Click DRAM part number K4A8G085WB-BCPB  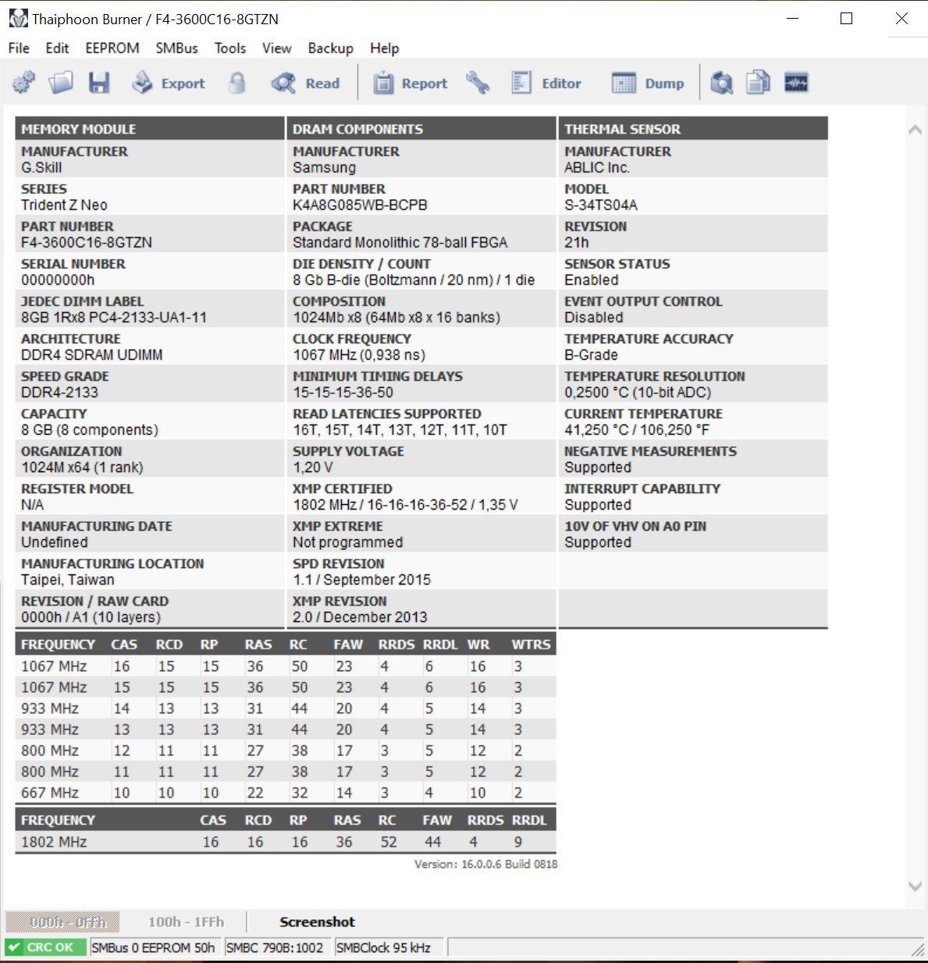click(x=360, y=205)
